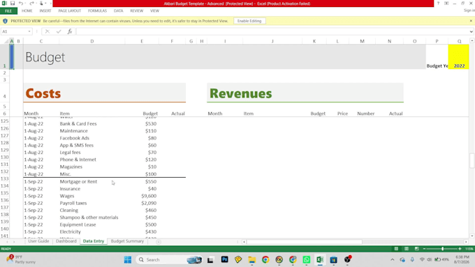Screen dimensions: 475x267
Task: Switch to the VIEW ribbon tab
Action: (154, 11)
